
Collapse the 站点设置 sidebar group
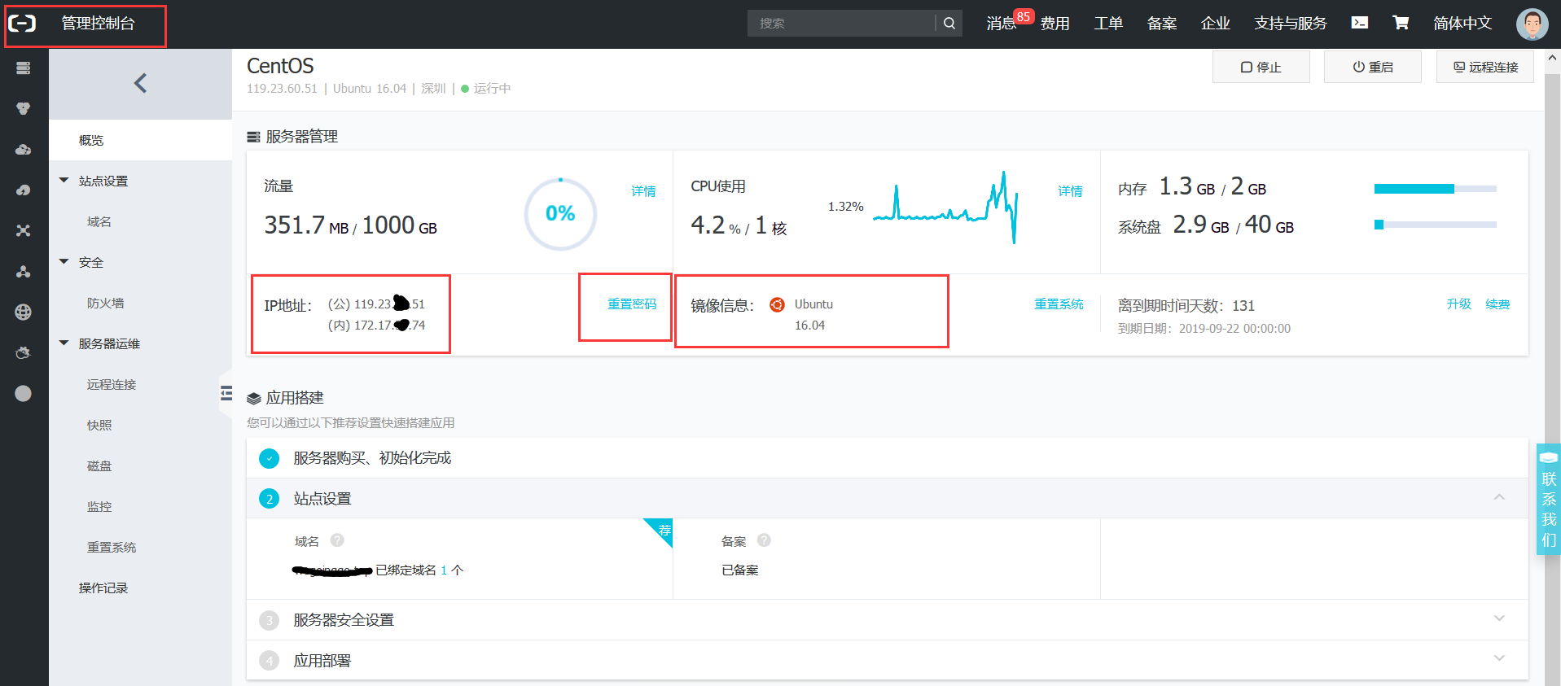click(64, 181)
